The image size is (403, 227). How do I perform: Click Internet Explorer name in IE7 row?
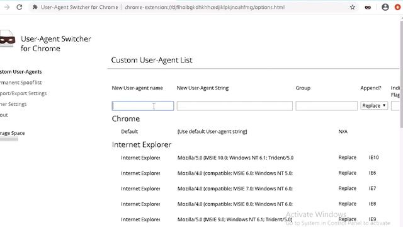(140, 189)
